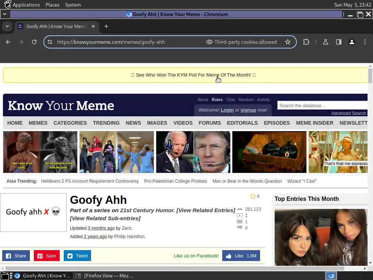Viewport: 373px width, 280px height.
Task: Select NEWS in site navigation
Action: coord(133,123)
